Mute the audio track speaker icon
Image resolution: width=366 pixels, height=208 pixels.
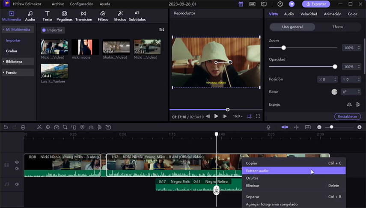pos(17,184)
